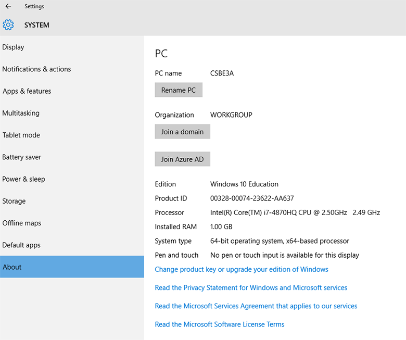
Task: Click the Processor label
Action: (170, 212)
